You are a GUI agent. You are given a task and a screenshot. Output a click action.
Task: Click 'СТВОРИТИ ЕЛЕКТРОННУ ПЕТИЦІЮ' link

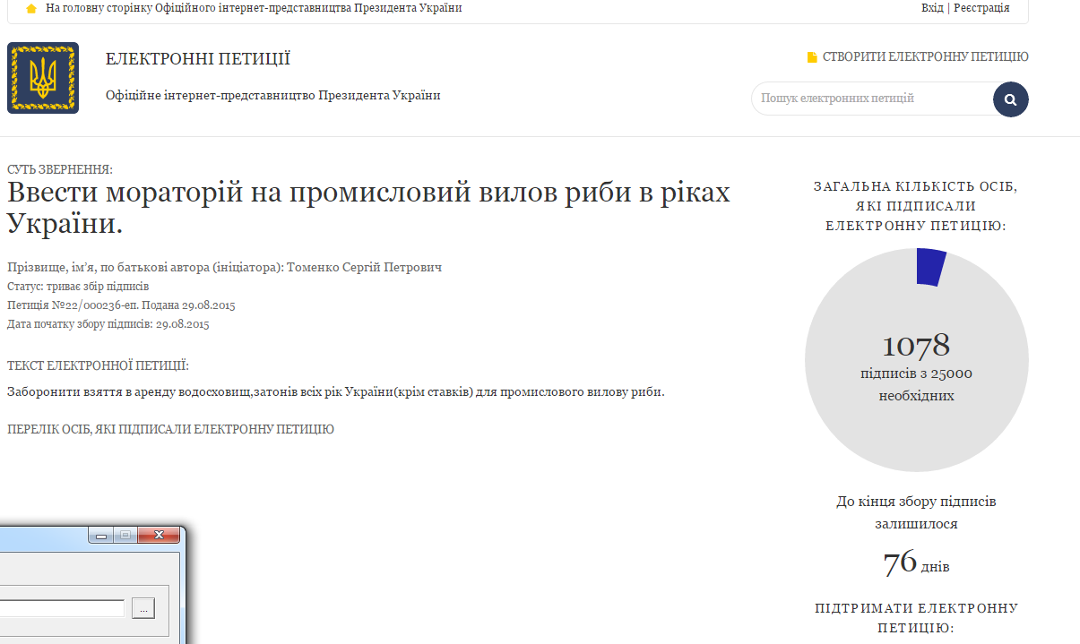click(925, 57)
